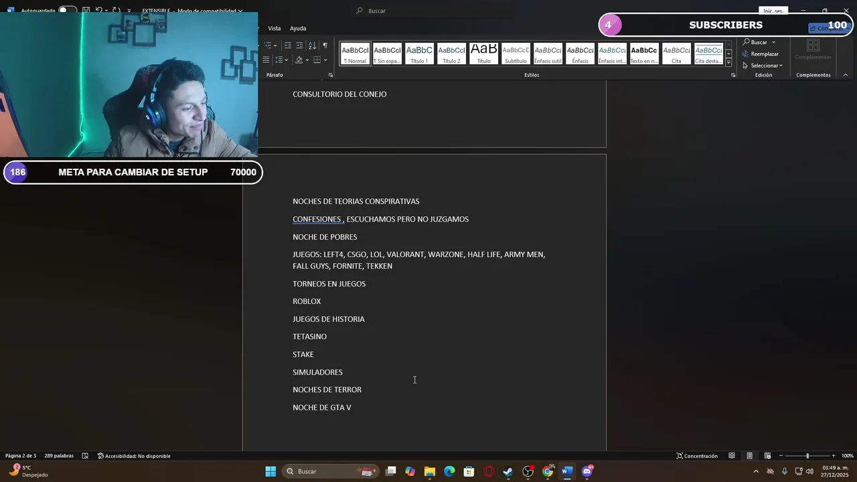This screenshot has width=857, height=482.
Task: Click the Reemplazar button
Action: (x=760, y=54)
